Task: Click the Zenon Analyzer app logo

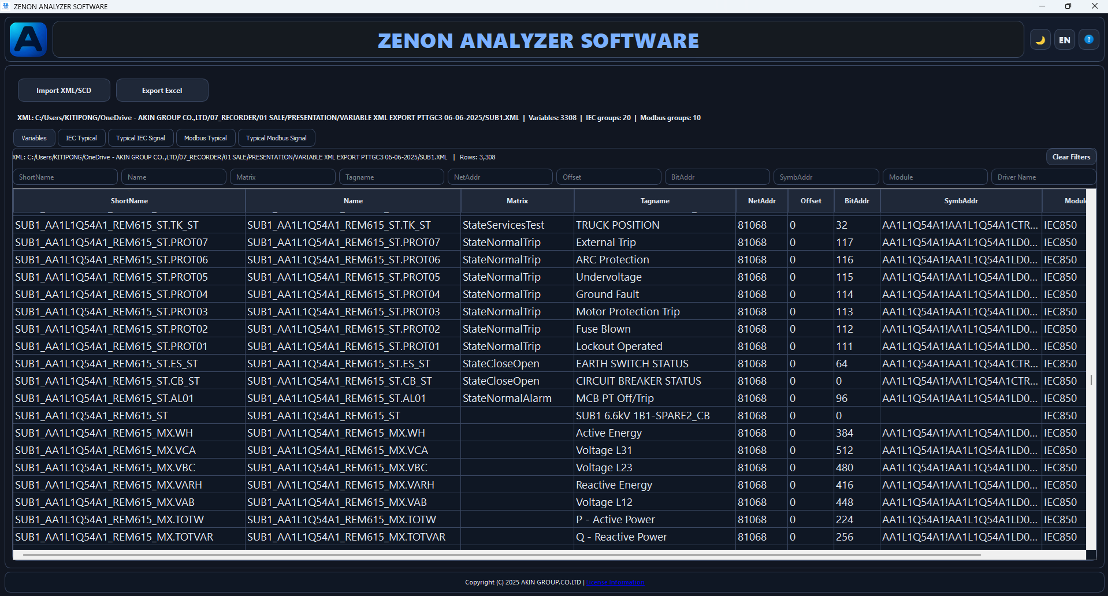Action: 28,40
